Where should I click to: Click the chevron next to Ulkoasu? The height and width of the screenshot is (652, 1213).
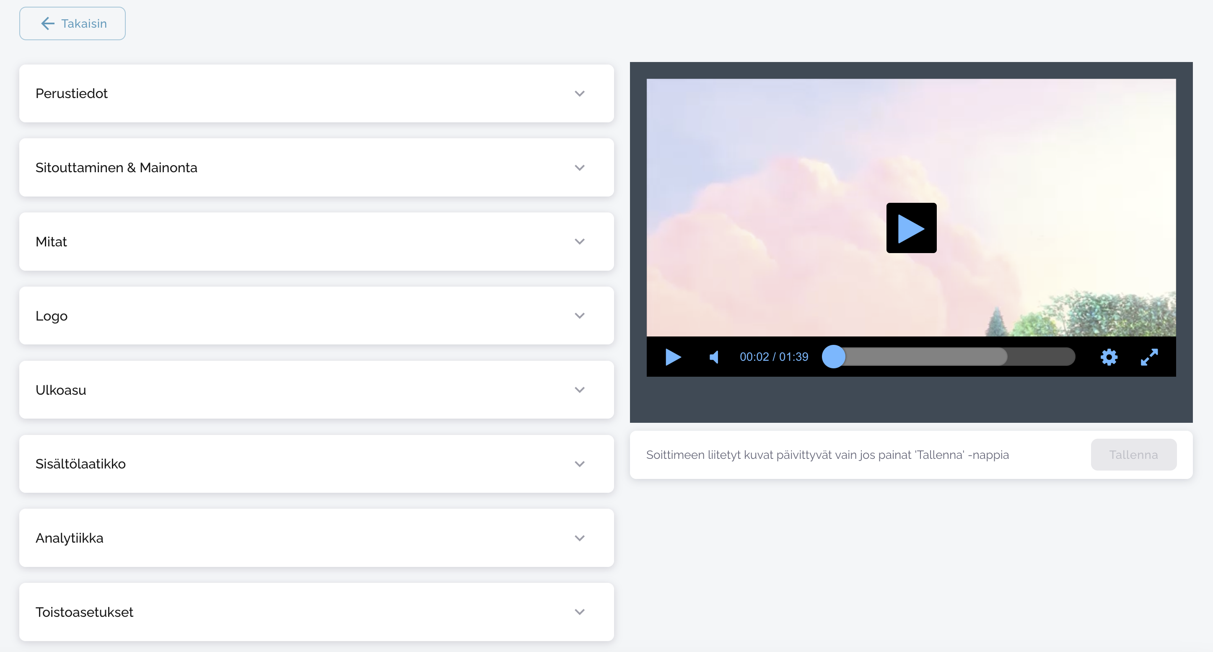(x=580, y=390)
